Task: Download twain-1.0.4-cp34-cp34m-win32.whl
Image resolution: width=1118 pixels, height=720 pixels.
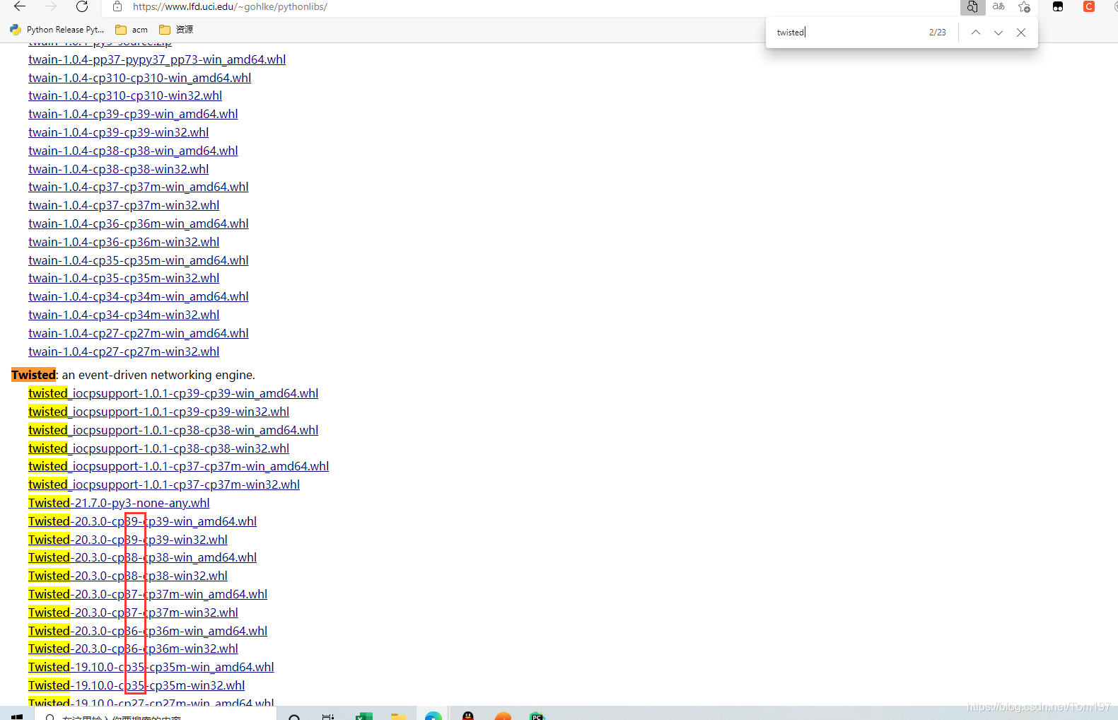Action: pyautogui.click(x=124, y=315)
